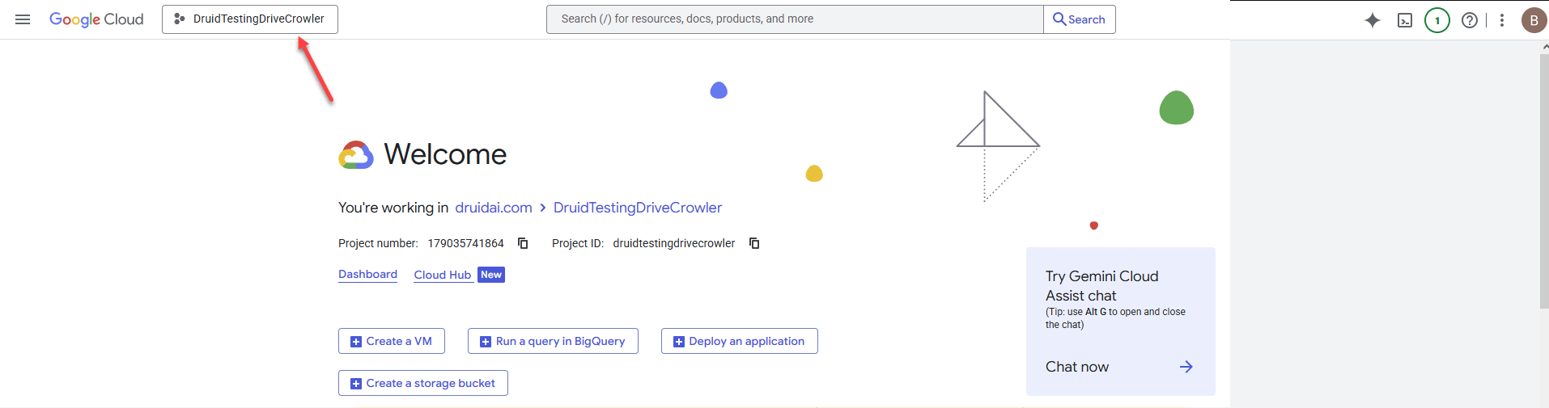Click the New badge beside Cloud Hub
Image resolution: width=1549 pixels, height=408 pixels.
(491, 275)
